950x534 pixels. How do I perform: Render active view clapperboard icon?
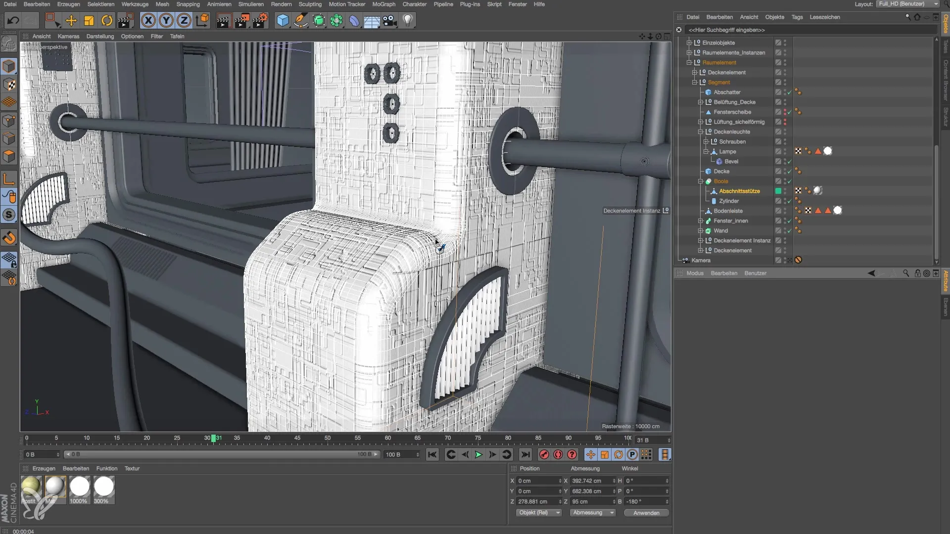click(224, 20)
